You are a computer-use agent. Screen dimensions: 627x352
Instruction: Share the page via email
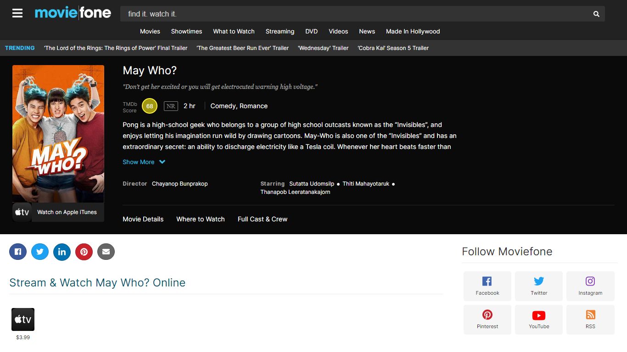106,252
